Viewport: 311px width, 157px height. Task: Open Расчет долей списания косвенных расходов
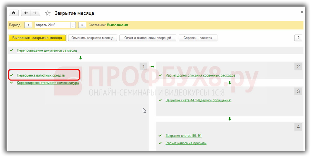(200, 75)
